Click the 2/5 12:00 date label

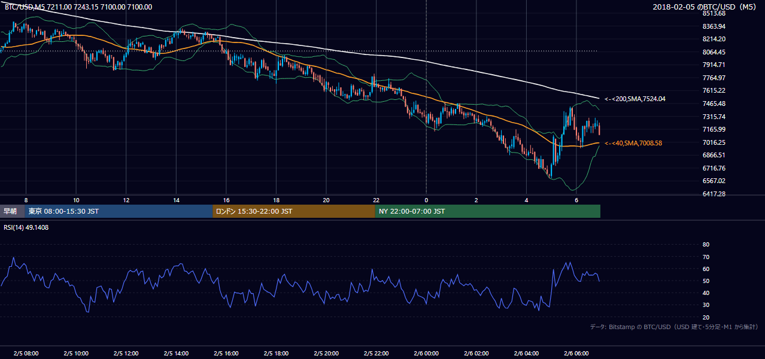point(126,354)
